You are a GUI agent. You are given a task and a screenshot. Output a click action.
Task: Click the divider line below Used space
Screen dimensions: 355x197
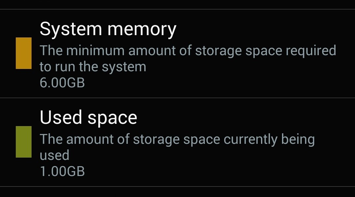point(177,186)
